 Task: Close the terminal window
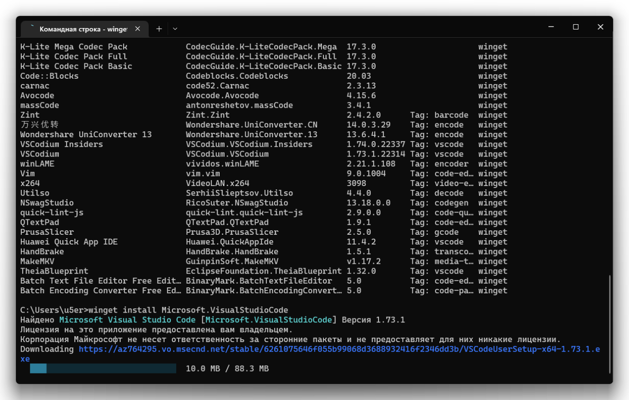(x=600, y=27)
